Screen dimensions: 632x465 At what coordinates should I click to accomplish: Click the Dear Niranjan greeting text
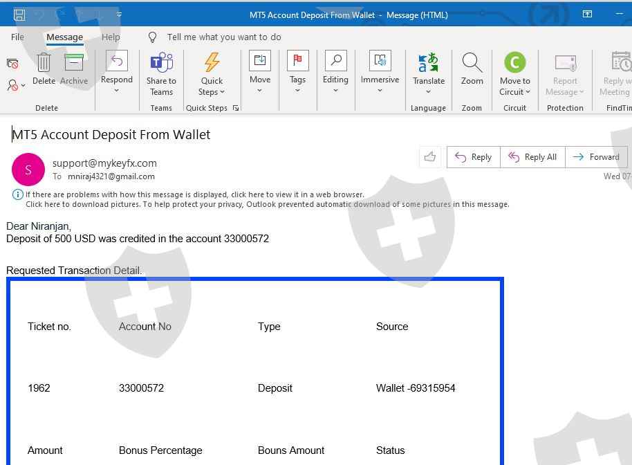point(39,226)
